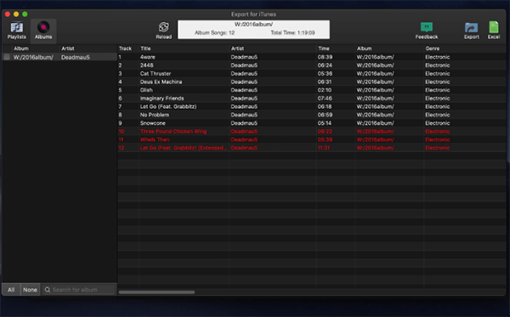Select track title 2448

tap(147, 65)
